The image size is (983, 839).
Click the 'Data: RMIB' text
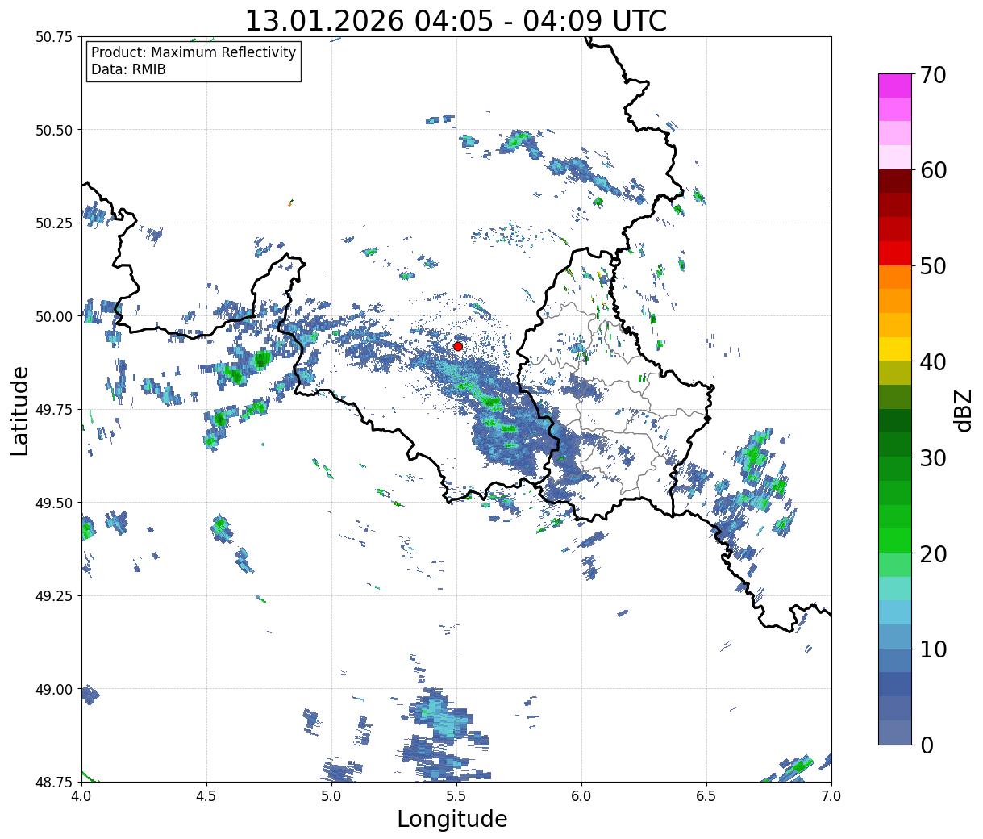[128, 70]
